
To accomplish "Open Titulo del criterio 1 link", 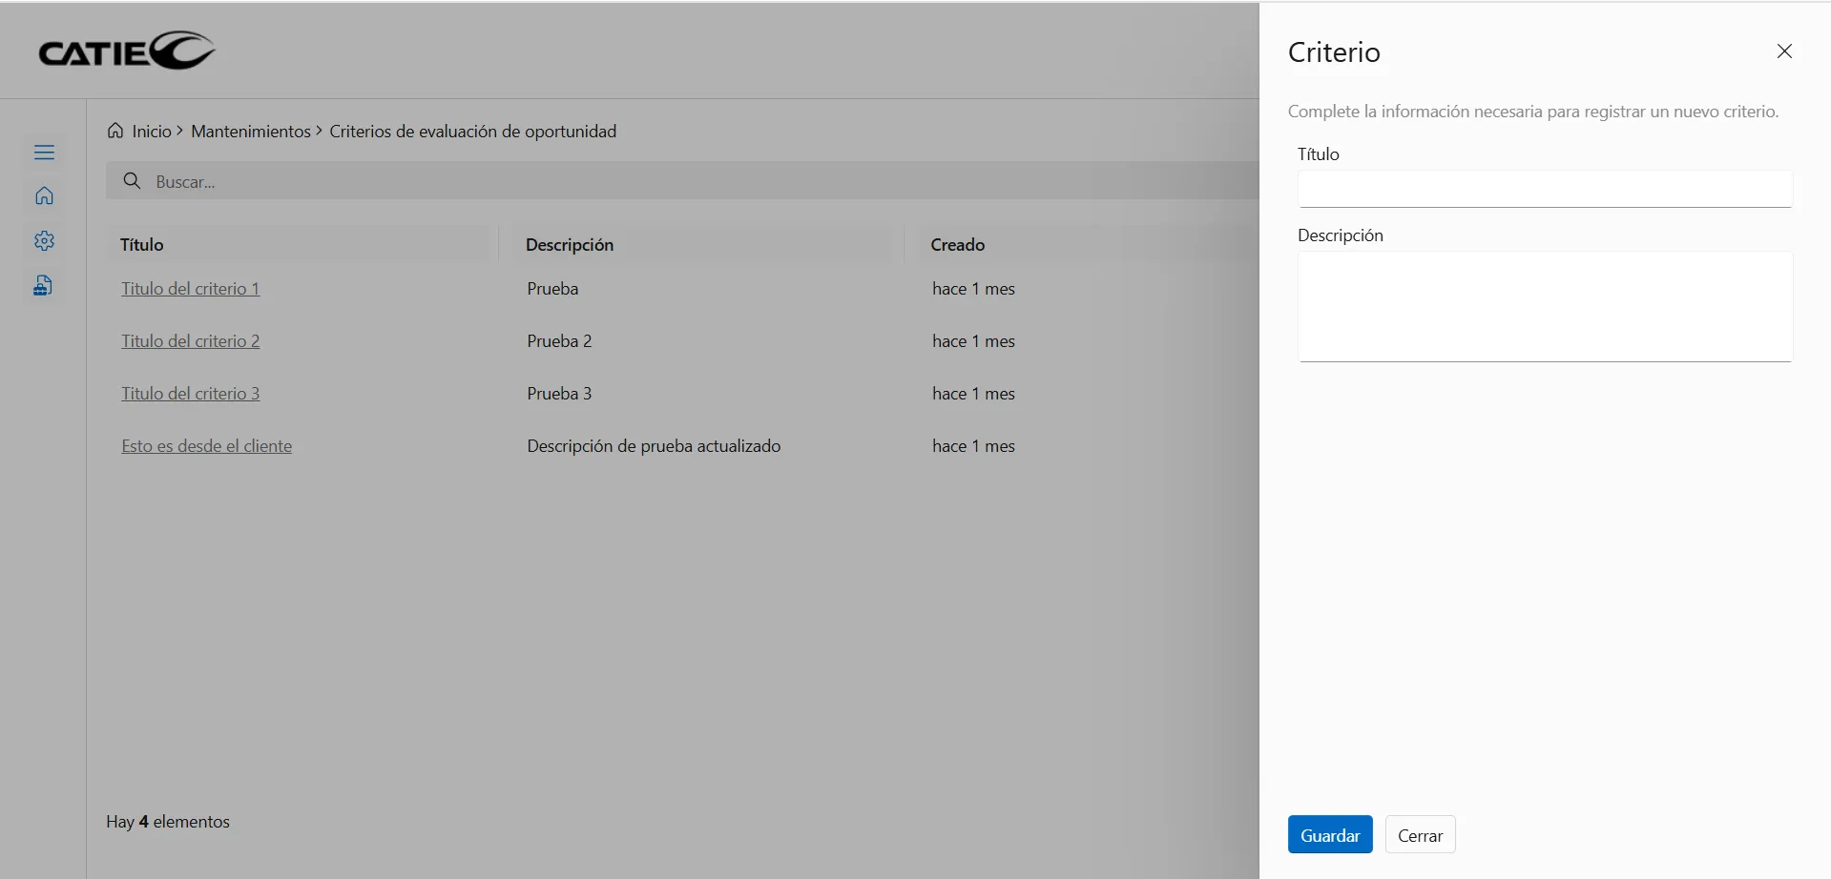I will tap(190, 289).
